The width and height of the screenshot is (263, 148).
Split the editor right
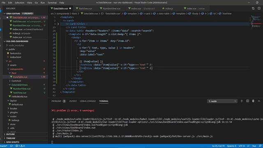(259, 8)
